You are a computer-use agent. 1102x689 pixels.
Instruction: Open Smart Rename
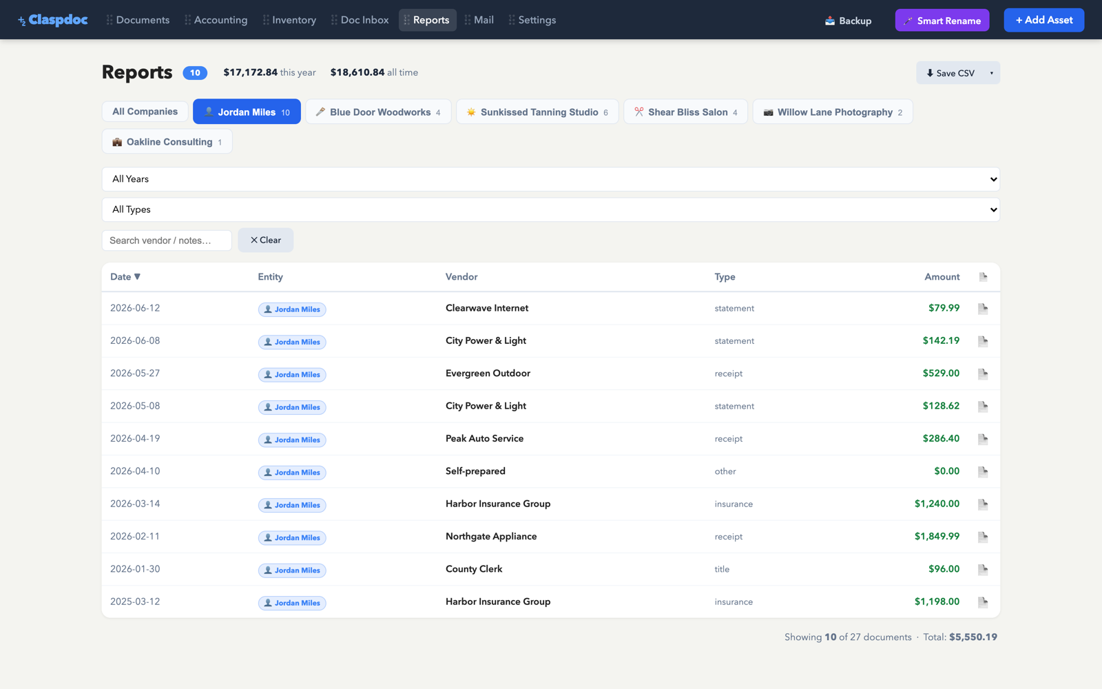[942, 21]
